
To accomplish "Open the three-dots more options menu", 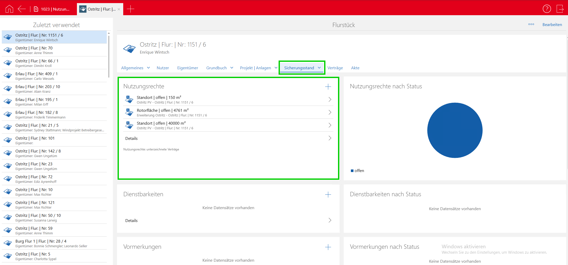I will pos(531,24).
